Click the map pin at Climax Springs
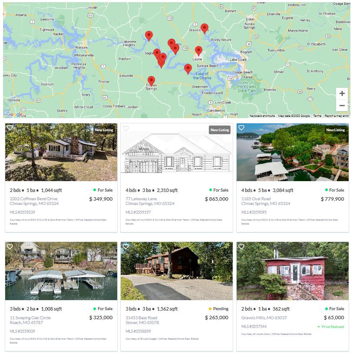Image resolution: width=353 pixels, height=354 pixels. [151, 81]
